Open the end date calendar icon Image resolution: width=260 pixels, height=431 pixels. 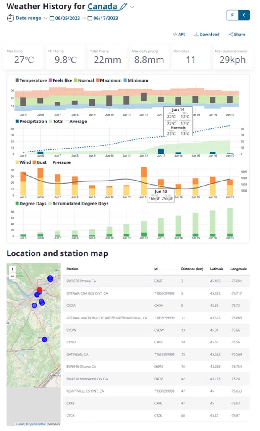click(90, 18)
